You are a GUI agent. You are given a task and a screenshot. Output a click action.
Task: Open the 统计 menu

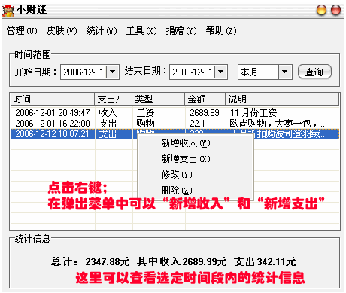(102, 31)
